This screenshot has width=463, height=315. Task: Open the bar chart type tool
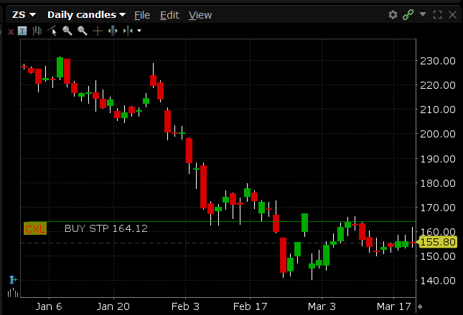click(37, 31)
